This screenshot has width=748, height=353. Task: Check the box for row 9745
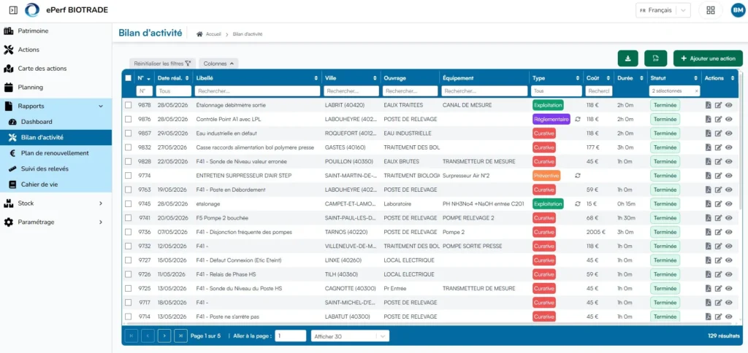pyautogui.click(x=128, y=204)
